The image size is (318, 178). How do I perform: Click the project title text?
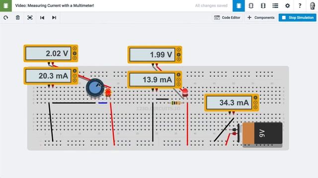click(55, 5)
